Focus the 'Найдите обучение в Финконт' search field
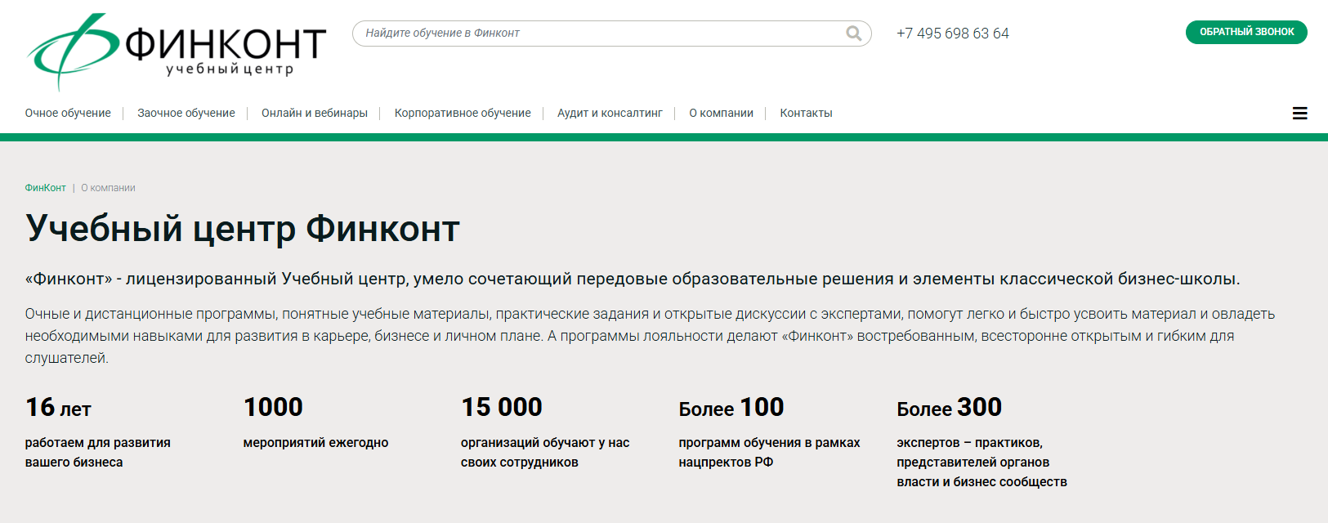Image resolution: width=1328 pixels, height=523 pixels. click(611, 34)
